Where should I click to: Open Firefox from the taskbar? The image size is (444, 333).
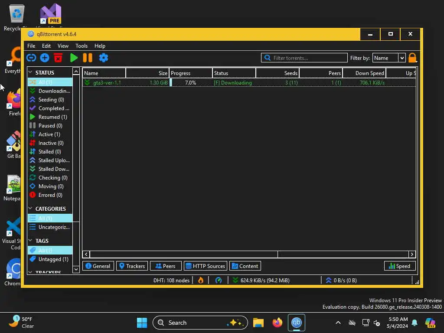tap(277, 323)
